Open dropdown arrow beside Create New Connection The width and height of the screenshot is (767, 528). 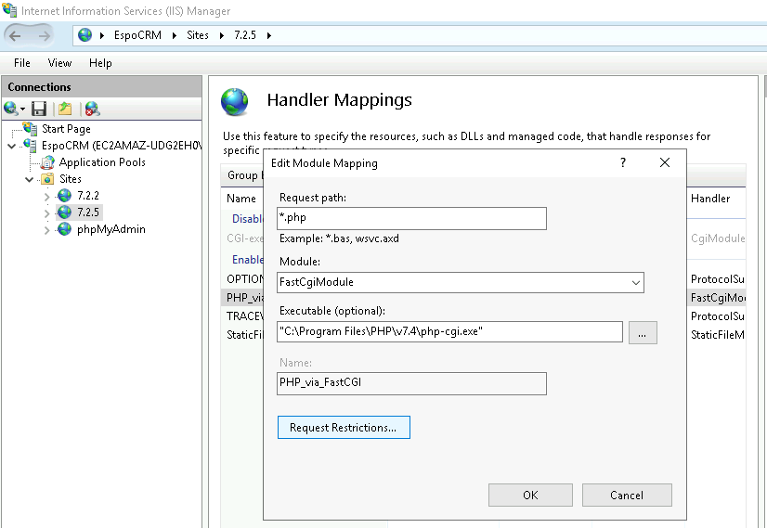(22, 109)
